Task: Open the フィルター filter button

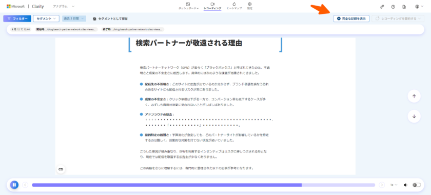Action: point(17,18)
